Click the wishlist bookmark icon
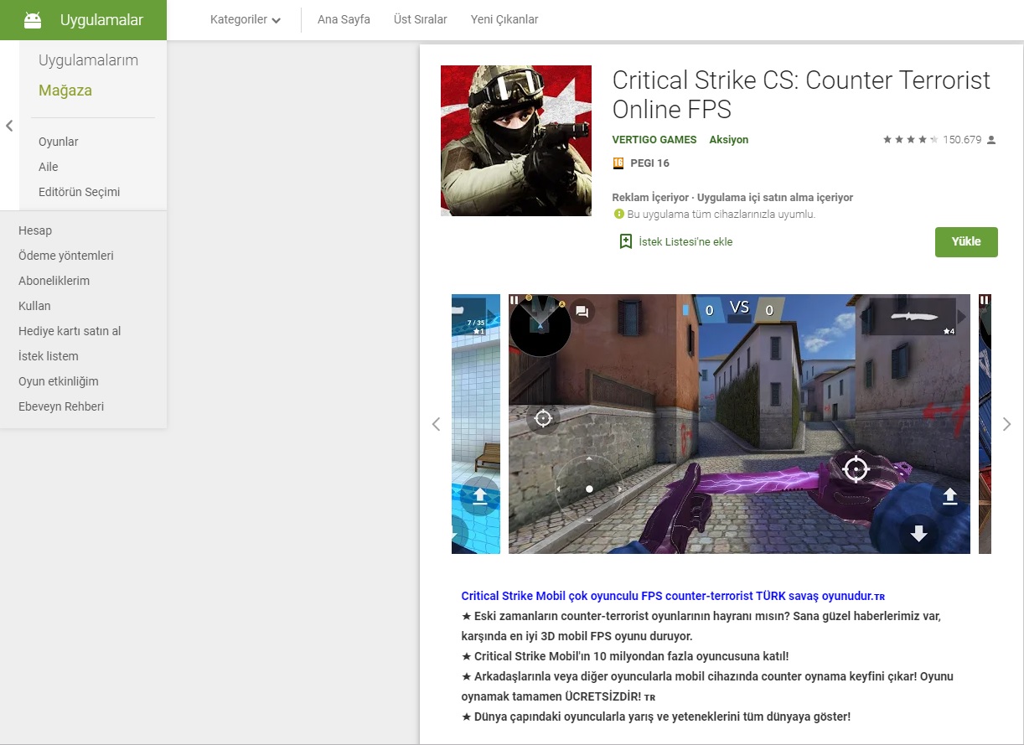This screenshot has height=745, width=1024. coord(625,241)
